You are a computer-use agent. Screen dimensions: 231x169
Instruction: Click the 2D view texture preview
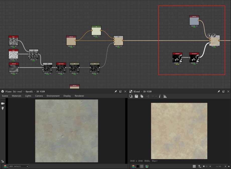(179, 131)
